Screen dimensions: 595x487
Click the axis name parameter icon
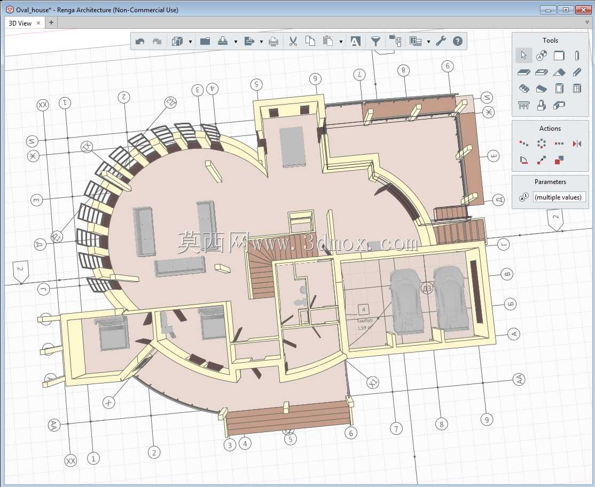coord(524,197)
